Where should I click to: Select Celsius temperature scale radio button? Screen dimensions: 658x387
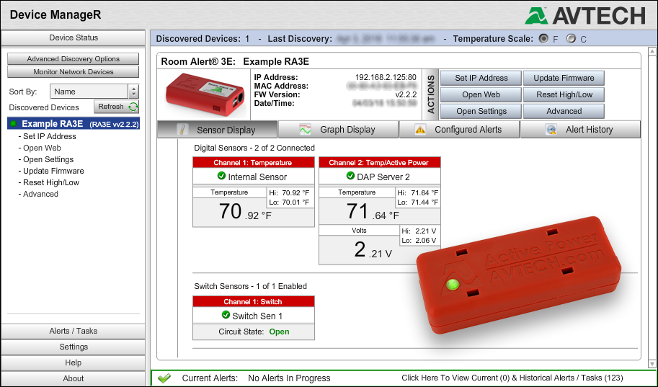(571, 38)
